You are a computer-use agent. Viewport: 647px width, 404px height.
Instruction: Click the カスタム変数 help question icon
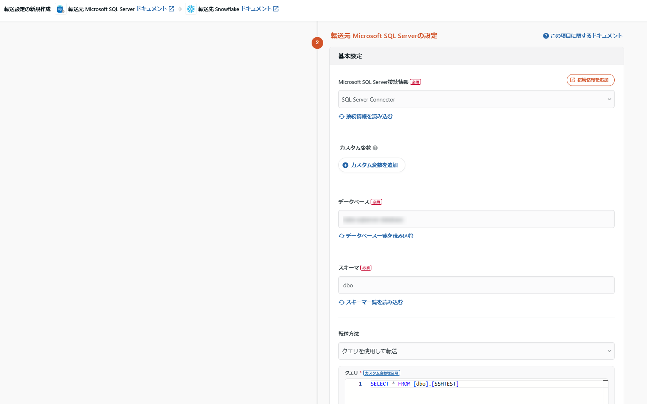click(x=375, y=148)
